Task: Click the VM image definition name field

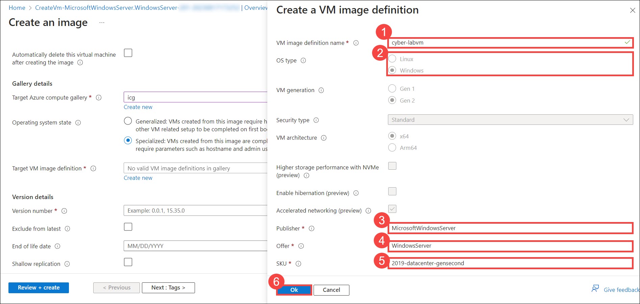Action: [x=510, y=43]
